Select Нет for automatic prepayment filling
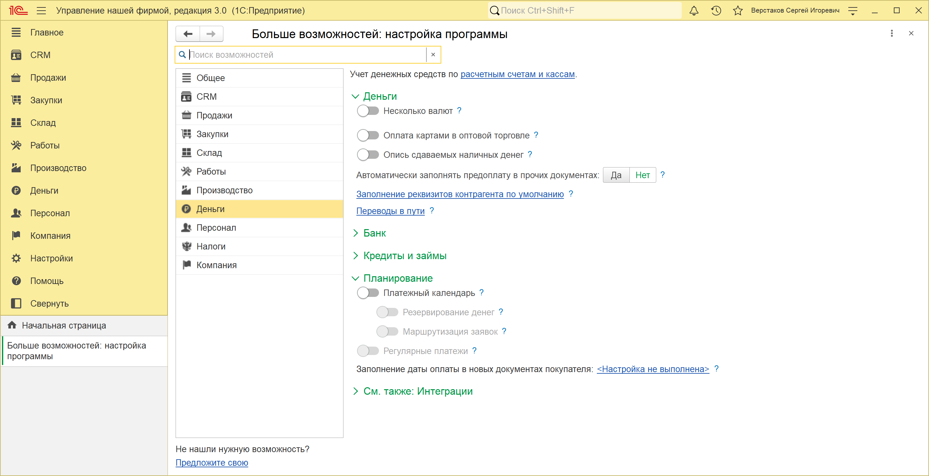The image size is (929, 476). click(643, 175)
